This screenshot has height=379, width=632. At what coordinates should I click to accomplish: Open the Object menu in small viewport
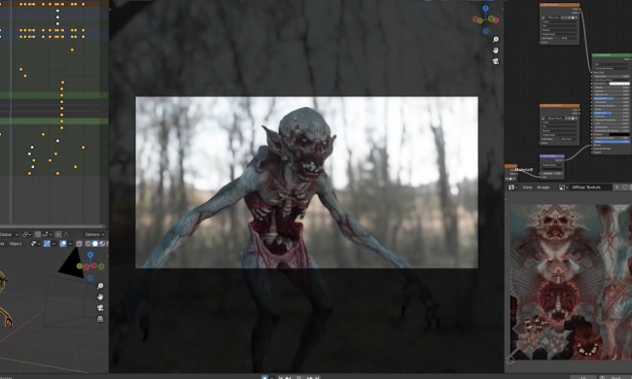pyautogui.click(x=16, y=244)
